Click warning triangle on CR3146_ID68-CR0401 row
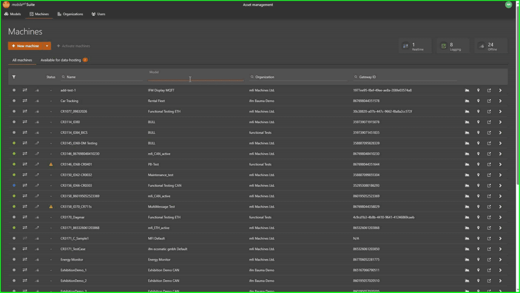The width and height of the screenshot is (520, 293). (x=51, y=164)
